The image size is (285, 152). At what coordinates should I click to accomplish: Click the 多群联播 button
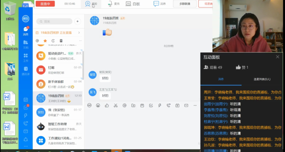(184, 4)
